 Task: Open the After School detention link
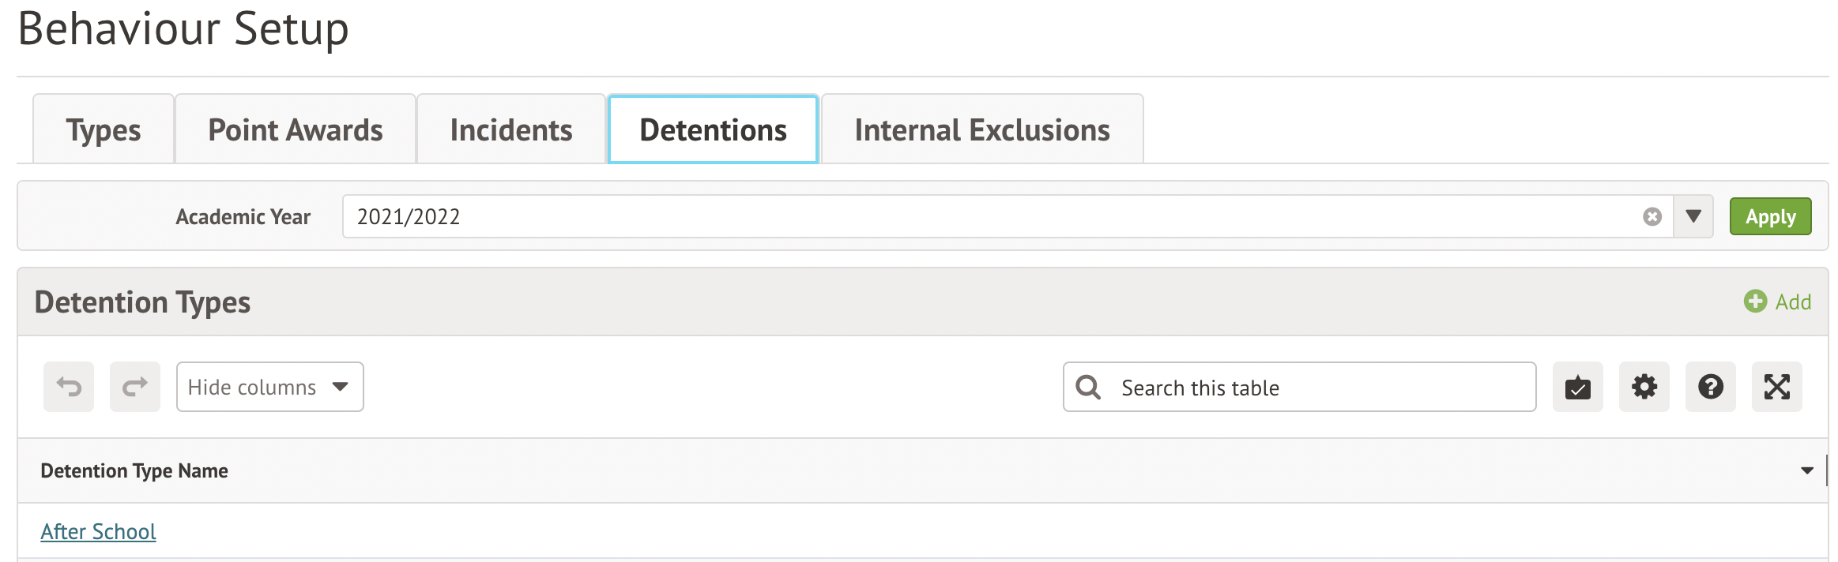[99, 531]
